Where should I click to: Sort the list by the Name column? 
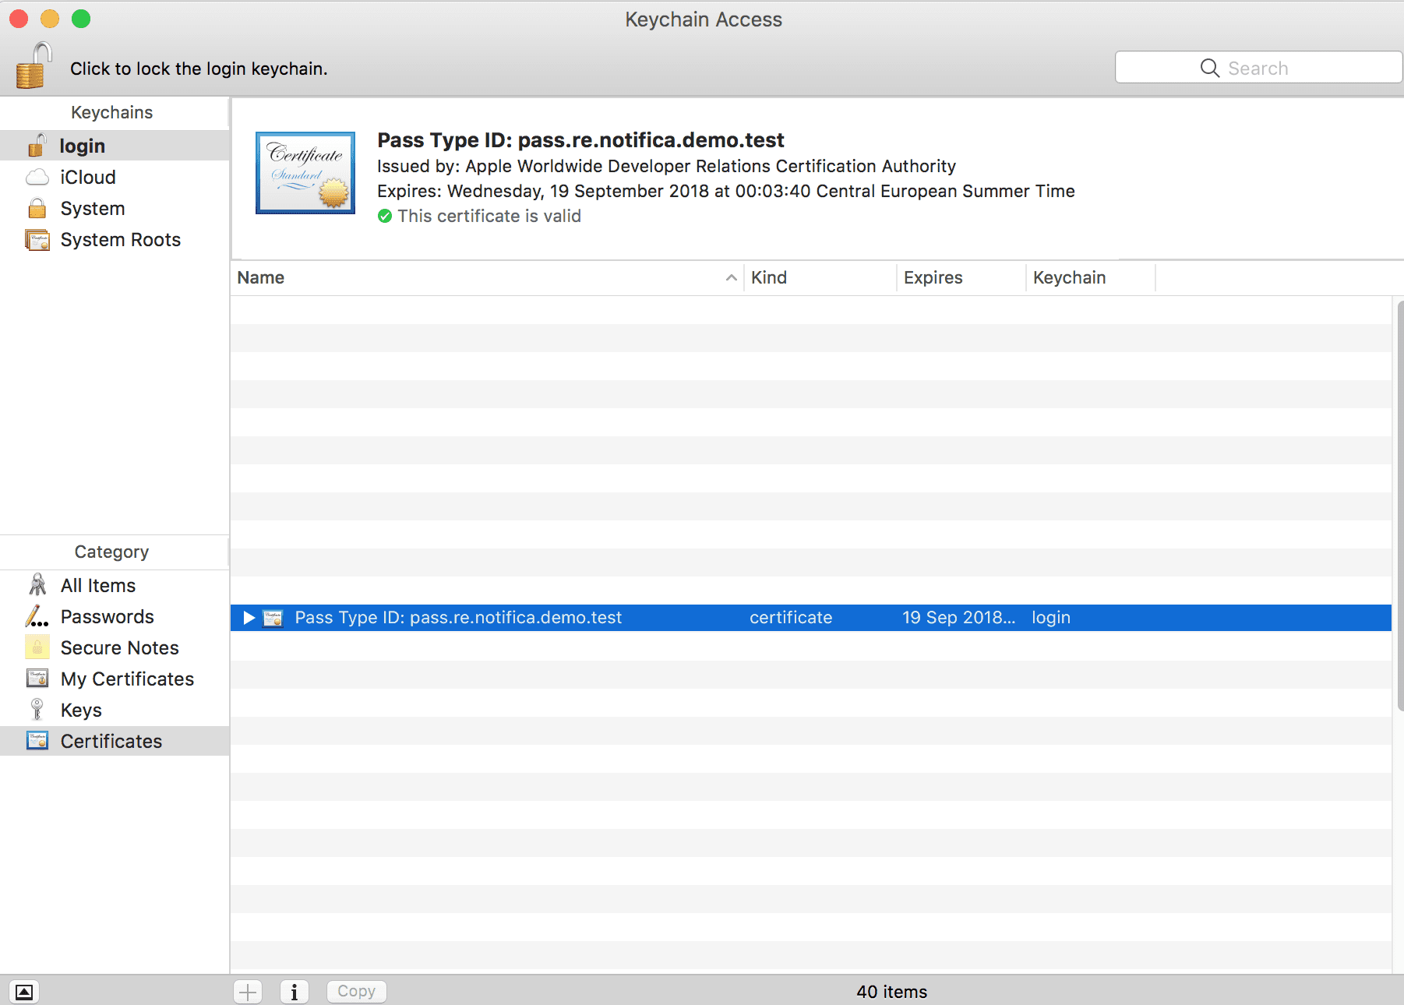pyautogui.click(x=487, y=277)
